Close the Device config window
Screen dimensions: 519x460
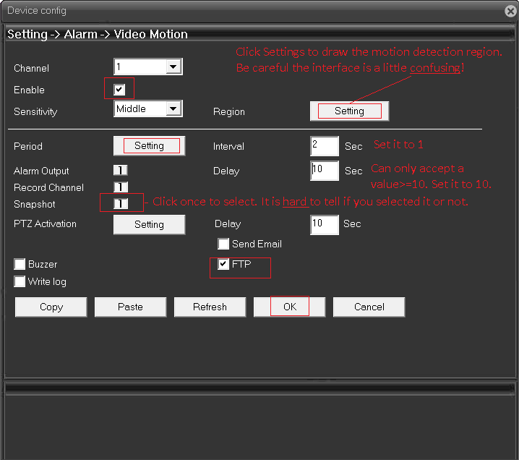(510, 10)
